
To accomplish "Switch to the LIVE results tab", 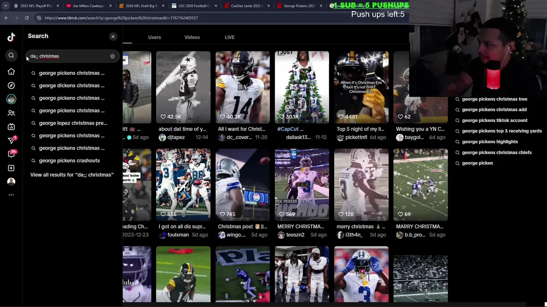I will coord(229,37).
